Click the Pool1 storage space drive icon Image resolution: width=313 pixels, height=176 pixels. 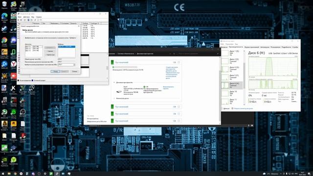(x=119, y=91)
